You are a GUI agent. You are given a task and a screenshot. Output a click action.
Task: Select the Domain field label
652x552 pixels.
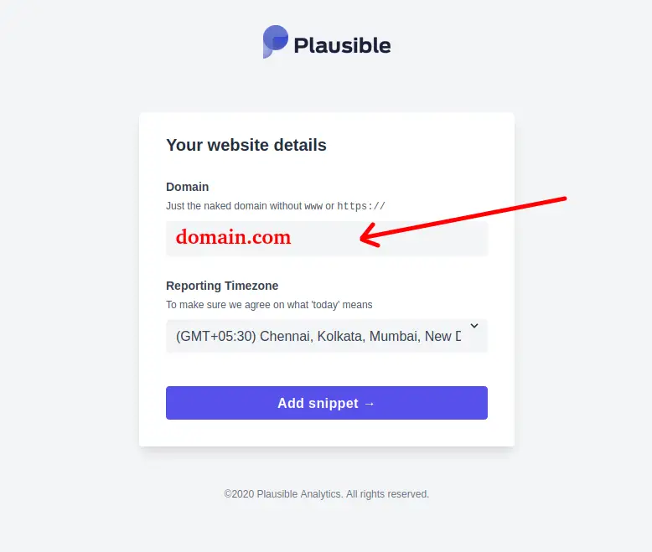click(187, 187)
